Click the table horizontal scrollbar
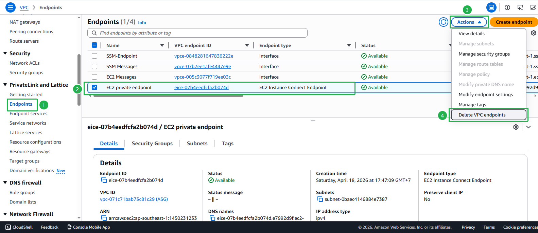The image size is (538, 233). (168, 96)
